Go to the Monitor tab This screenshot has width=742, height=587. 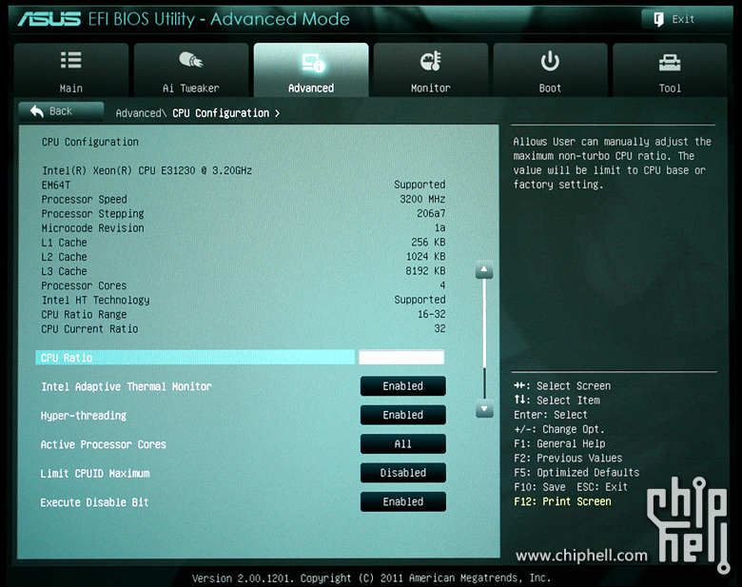coord(431,70)
